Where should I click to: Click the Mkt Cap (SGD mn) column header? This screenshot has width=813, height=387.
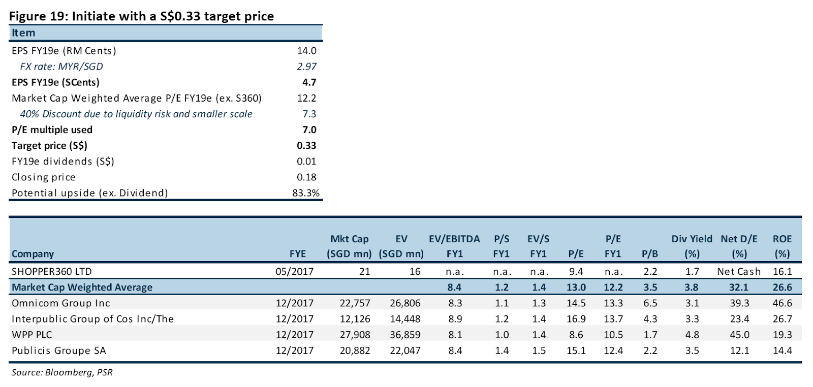[350, 246]
